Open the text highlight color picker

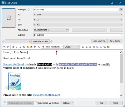31,47
